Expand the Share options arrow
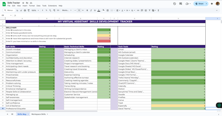The width and height of the screenshot is (222, 116). click(x=206, y=4)
